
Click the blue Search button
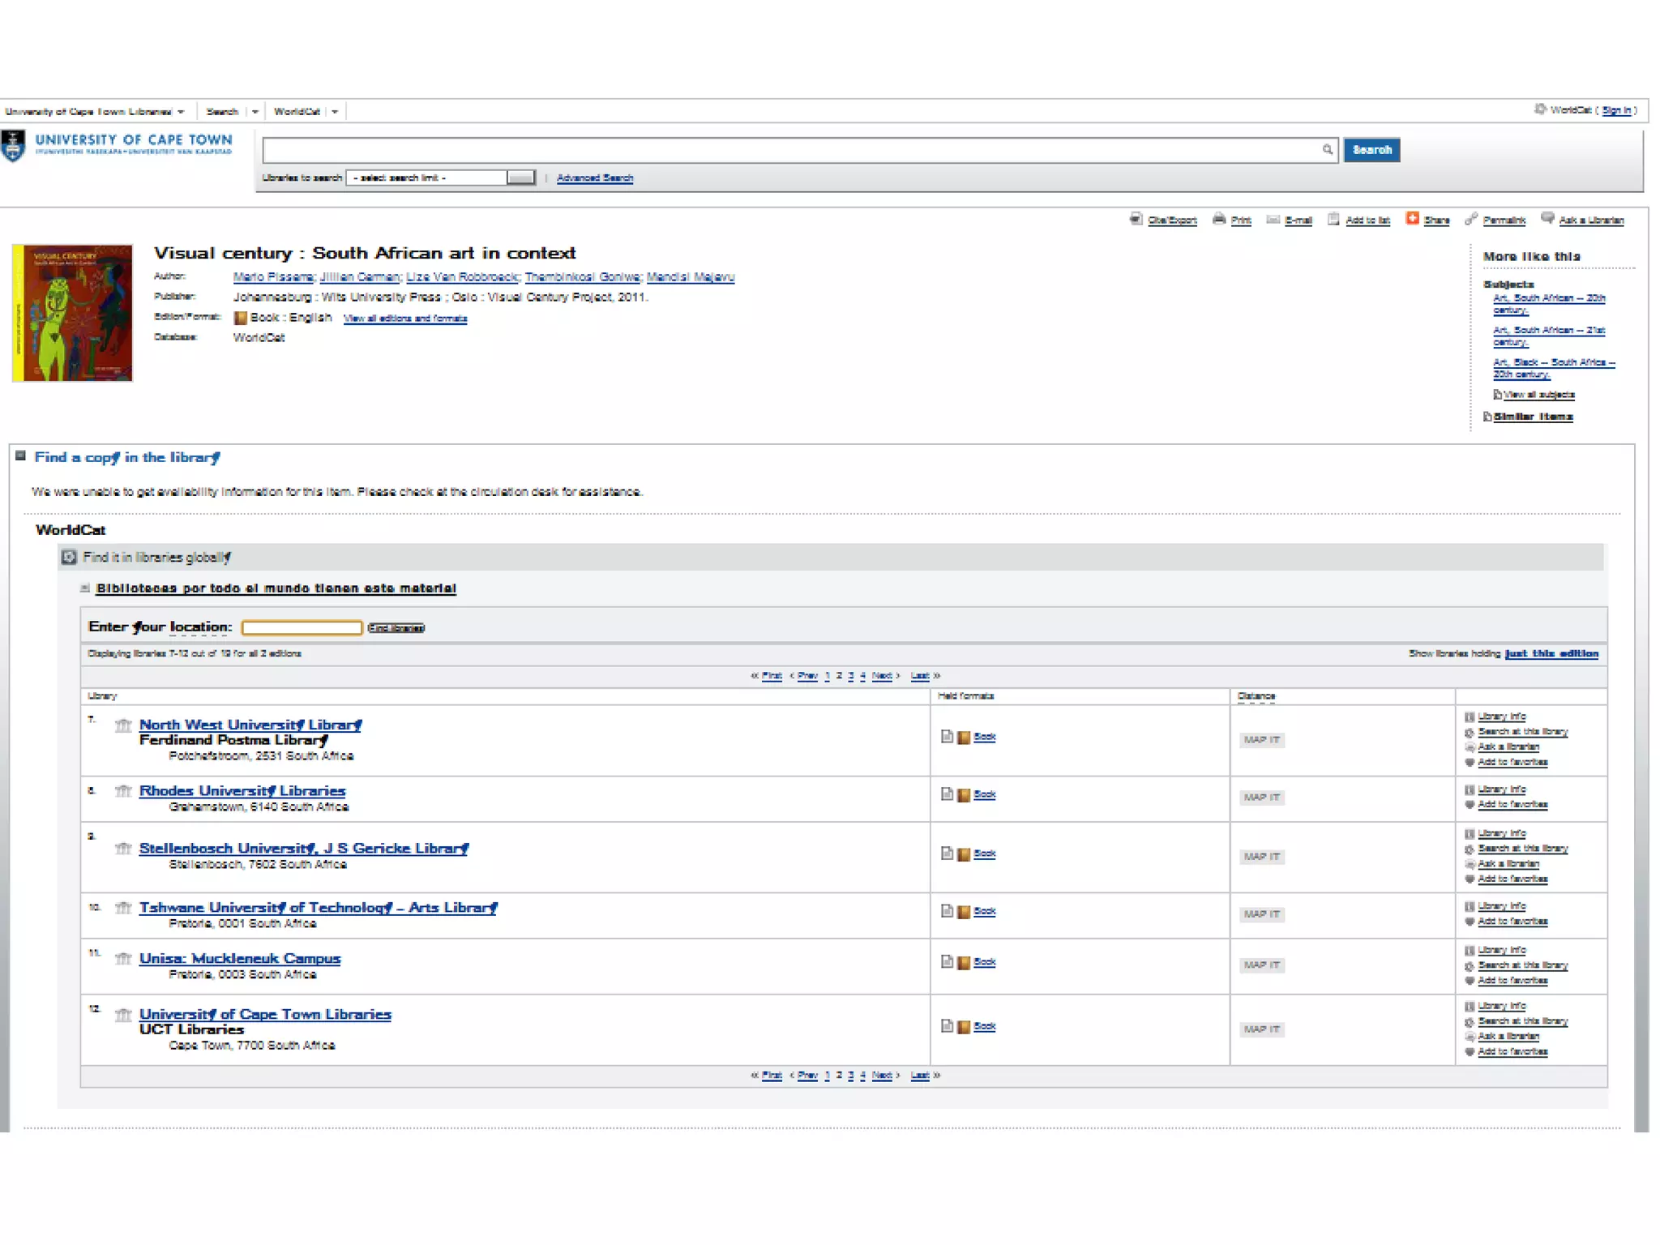point(1371,150)
